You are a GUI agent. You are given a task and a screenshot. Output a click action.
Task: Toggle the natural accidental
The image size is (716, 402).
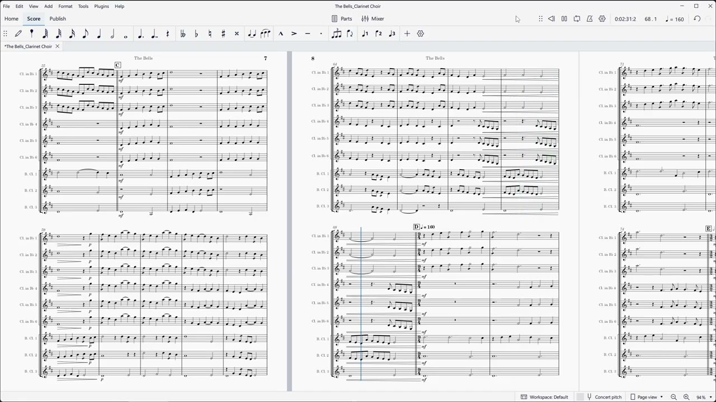[209, 33]
